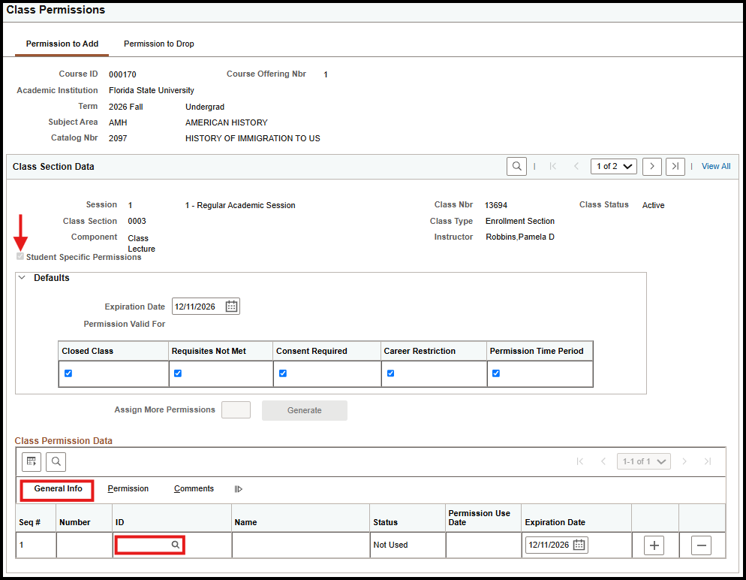Click class number 13694

coord(496,205)
